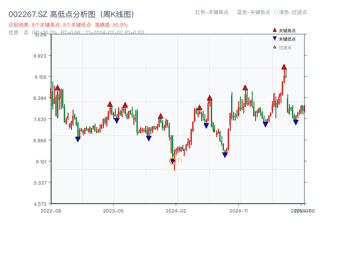Click the 红色-关键高点 header label
This screenshot has height=254, width=338.
(212, 12)
